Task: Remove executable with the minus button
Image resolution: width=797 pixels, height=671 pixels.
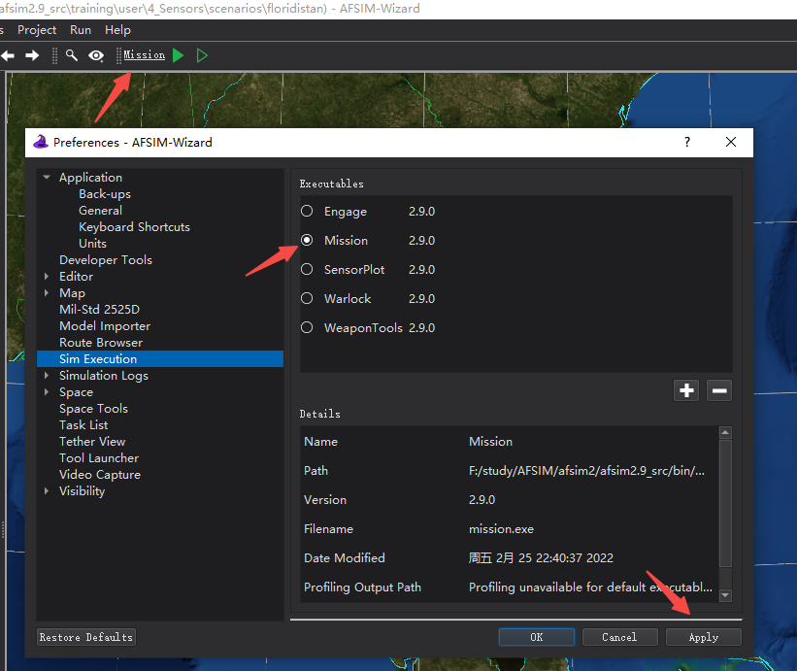Action: 719,390
